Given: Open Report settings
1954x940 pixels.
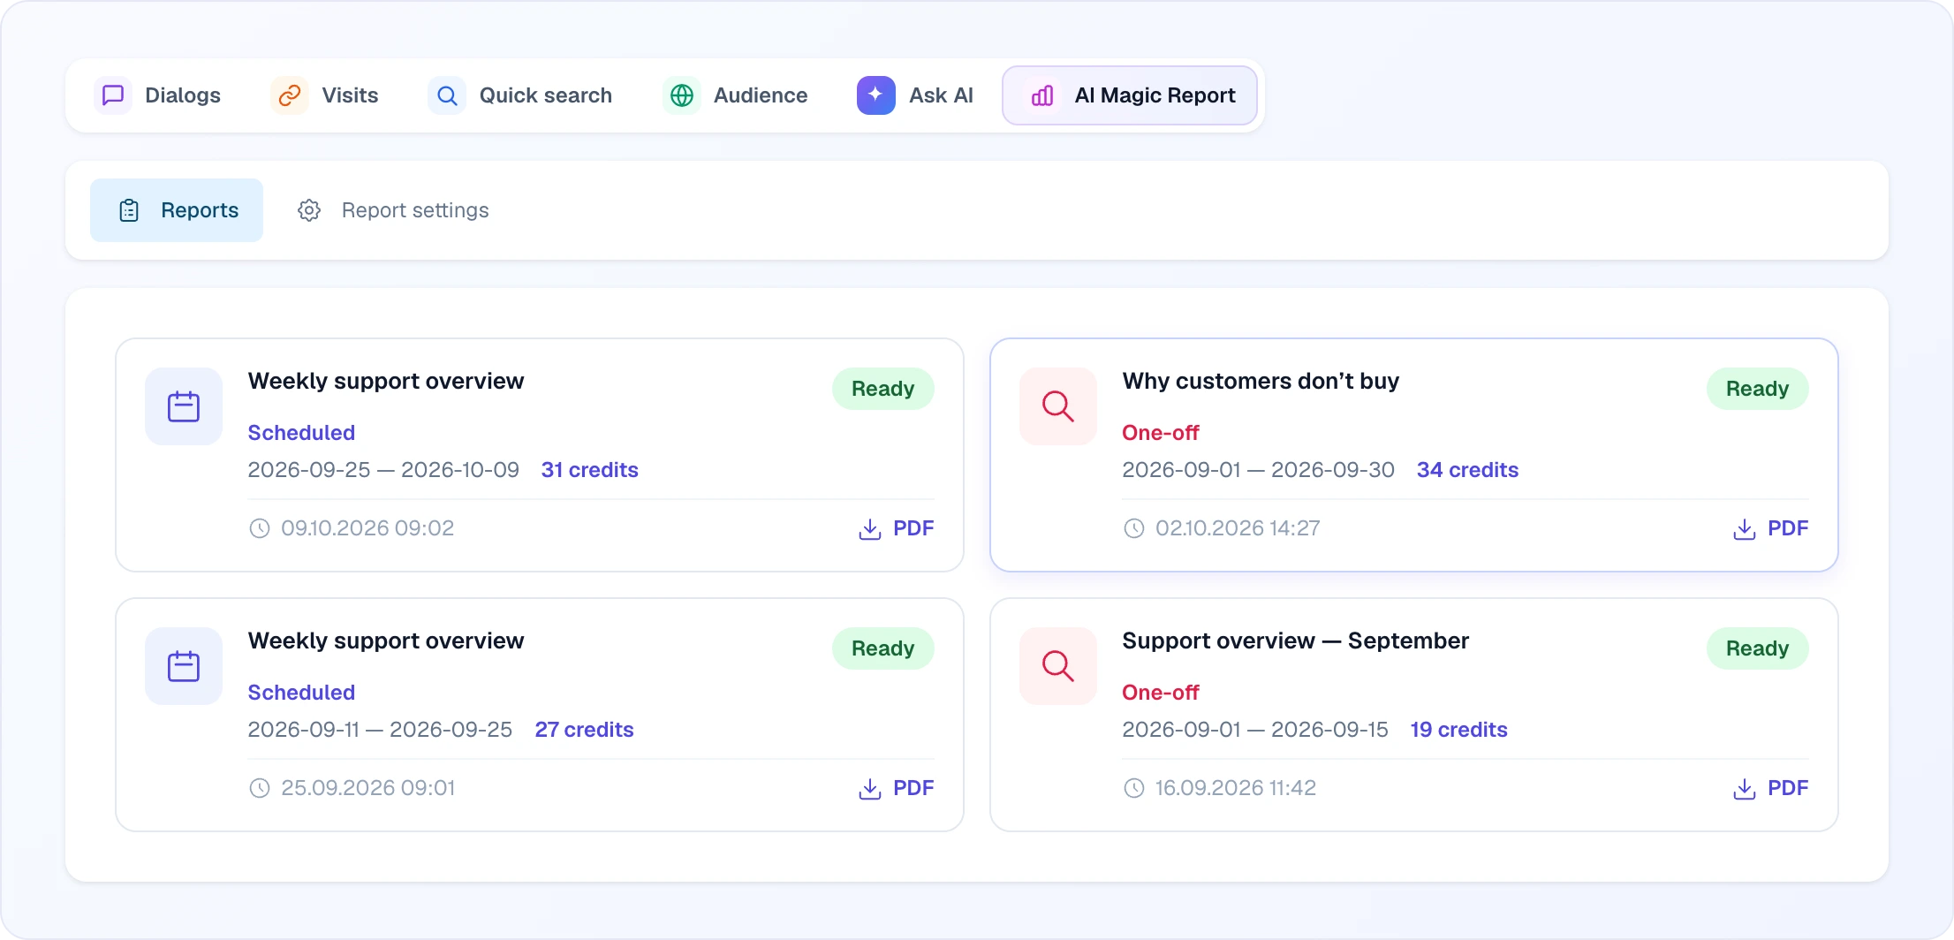Looking at the screenshot, I should (x=393, y=210).
